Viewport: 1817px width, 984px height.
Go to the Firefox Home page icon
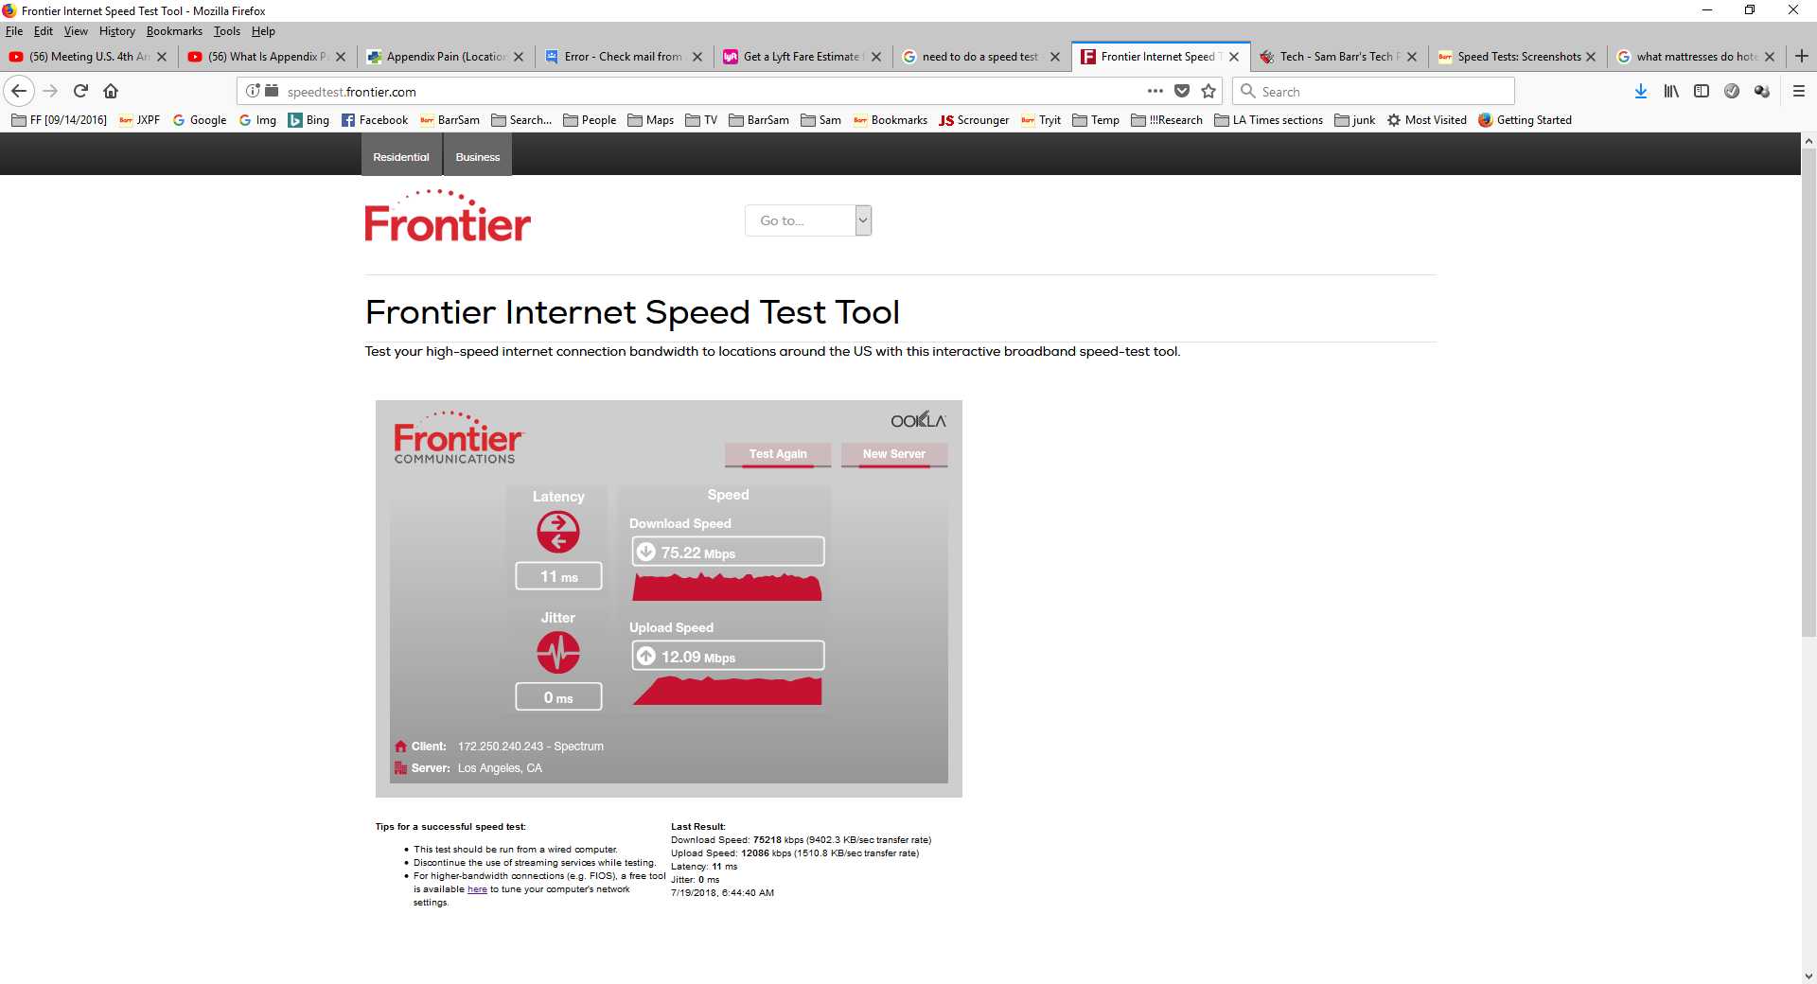pos(111,91)
